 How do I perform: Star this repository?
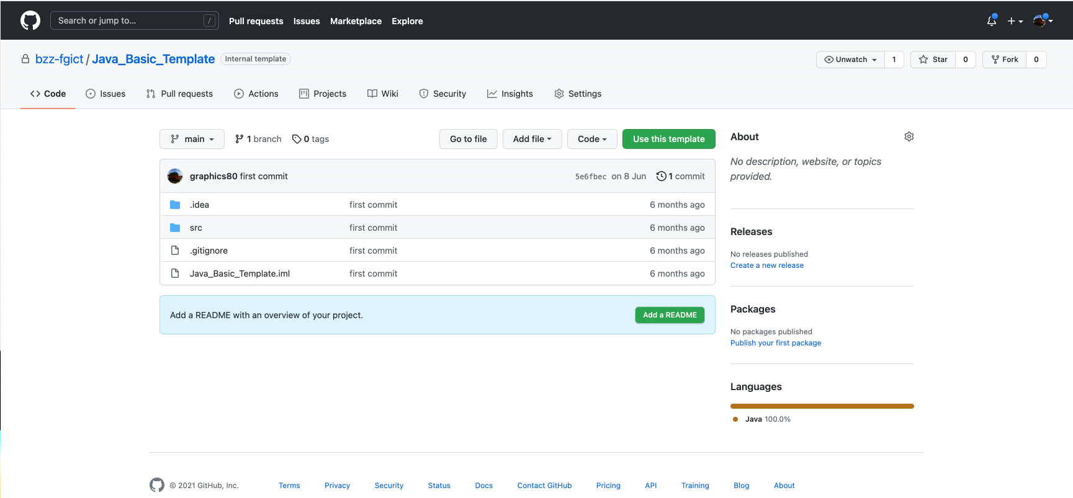click(x=933, y=60)
